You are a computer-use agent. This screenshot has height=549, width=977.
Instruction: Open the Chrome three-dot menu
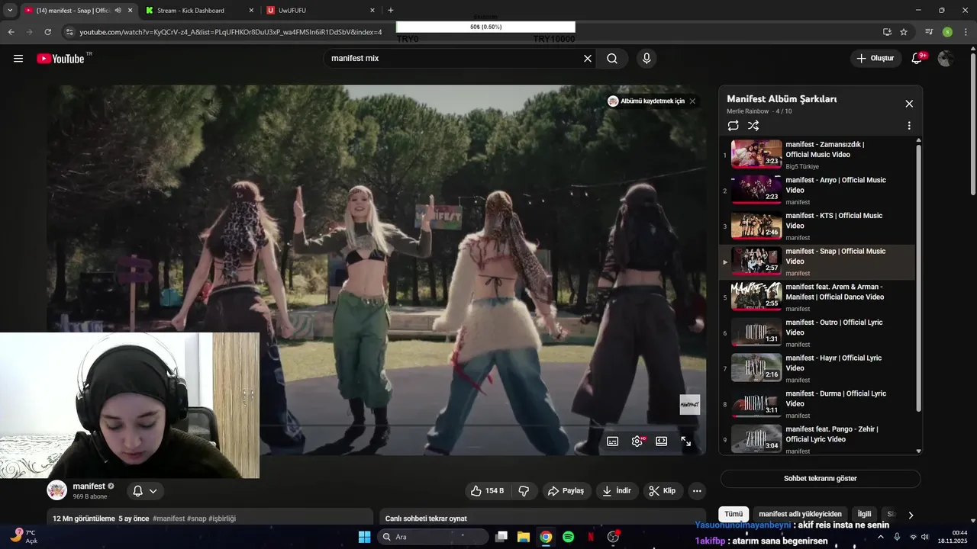tap(966, 32)
